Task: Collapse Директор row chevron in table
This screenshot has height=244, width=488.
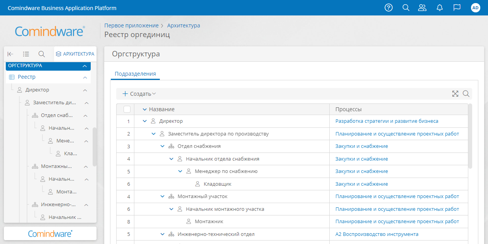Action: tap(145, 121)
